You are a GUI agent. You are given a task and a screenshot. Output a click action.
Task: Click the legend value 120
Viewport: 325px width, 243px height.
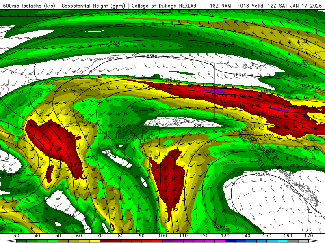(204, 236)
